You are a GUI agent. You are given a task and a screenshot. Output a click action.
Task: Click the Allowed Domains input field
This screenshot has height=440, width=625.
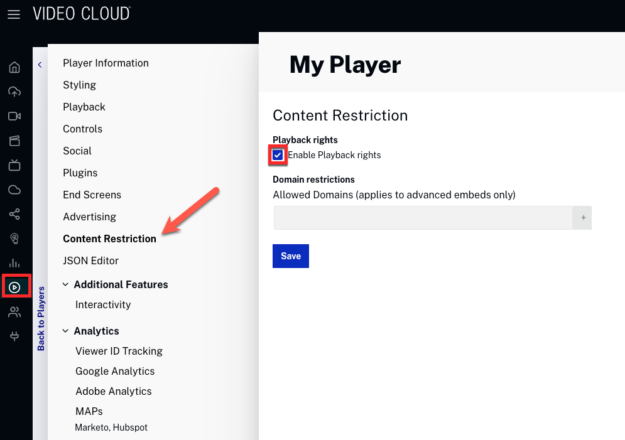tap(423, 218)
